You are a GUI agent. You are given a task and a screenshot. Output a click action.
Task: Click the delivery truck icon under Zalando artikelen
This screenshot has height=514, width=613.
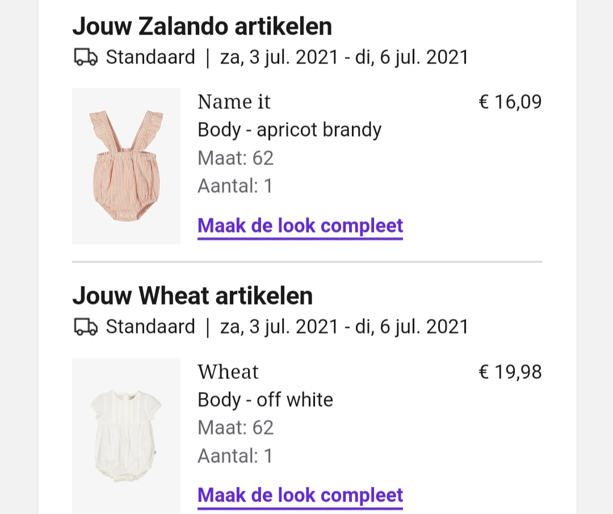coord(86,57)
